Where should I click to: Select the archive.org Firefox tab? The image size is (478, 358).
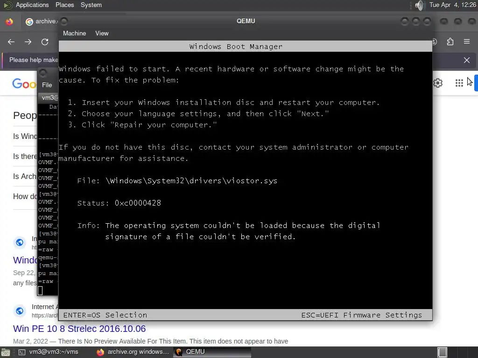pyautogui.click(x=42, y=21)
